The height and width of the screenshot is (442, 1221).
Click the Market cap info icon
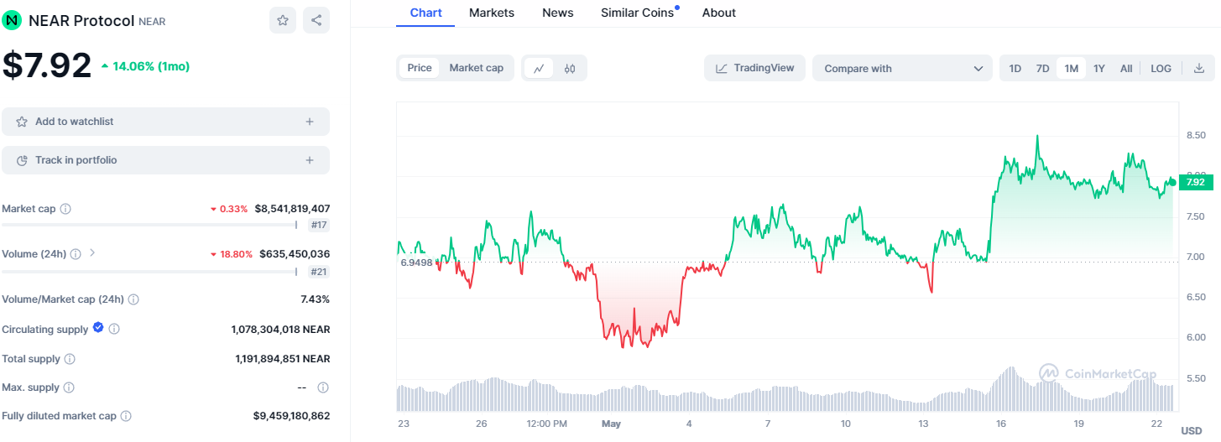point(65,209)
